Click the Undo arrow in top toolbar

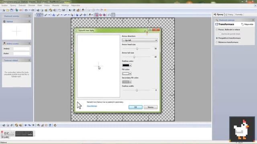pyautogui.click(x=26, y=10)
